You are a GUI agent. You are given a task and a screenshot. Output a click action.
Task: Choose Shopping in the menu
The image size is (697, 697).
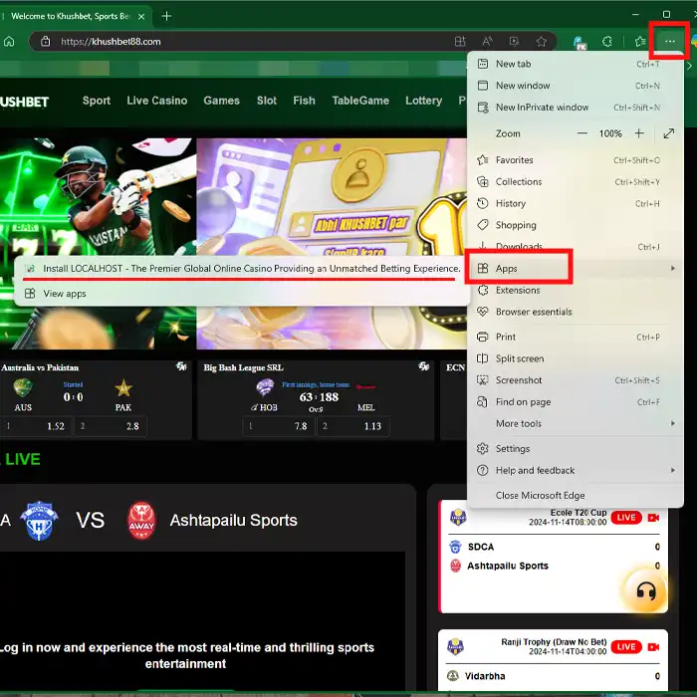[575, 225]
